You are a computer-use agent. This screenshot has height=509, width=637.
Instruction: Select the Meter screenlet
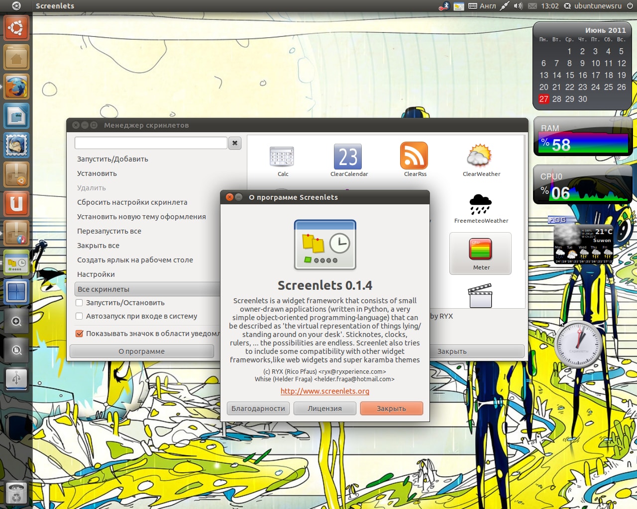(x=481, y=254)
